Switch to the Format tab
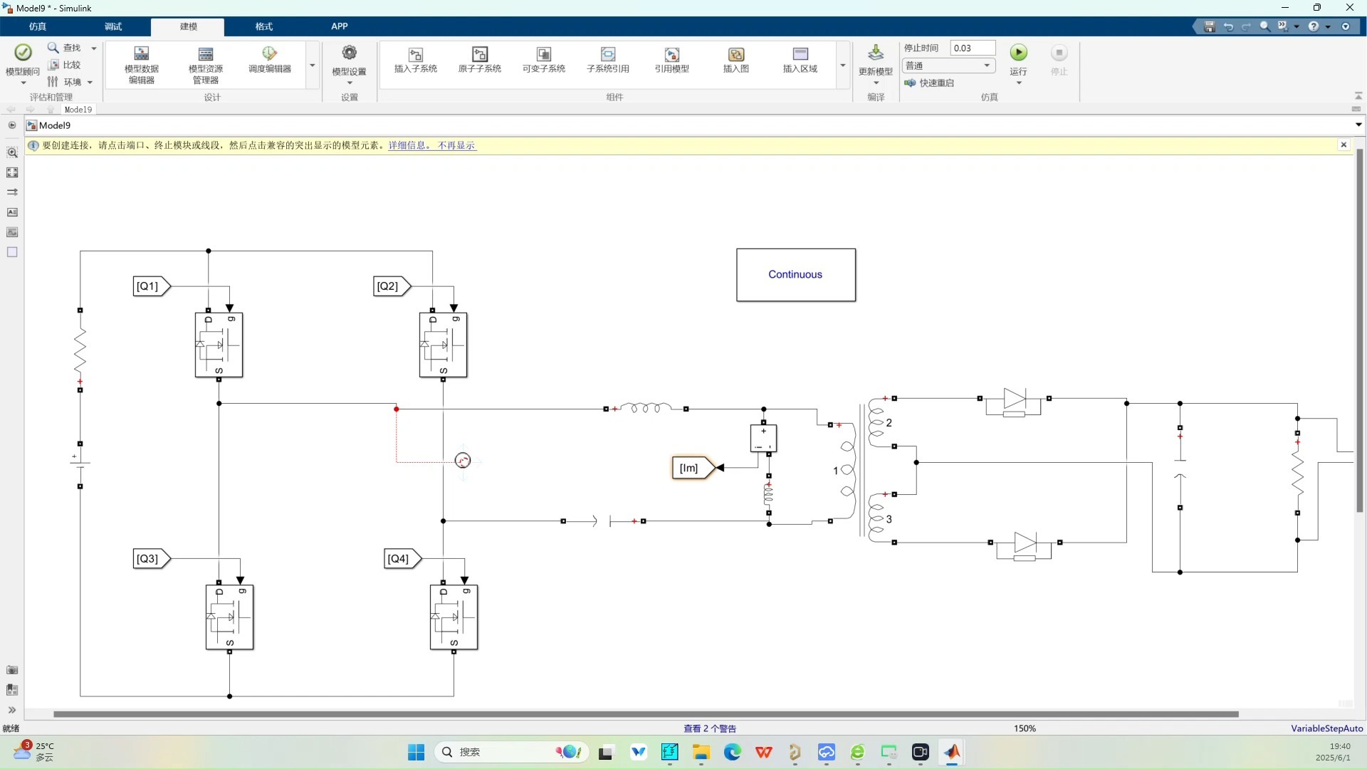Viewport: 1367px width, 769px height. [263, 26]
